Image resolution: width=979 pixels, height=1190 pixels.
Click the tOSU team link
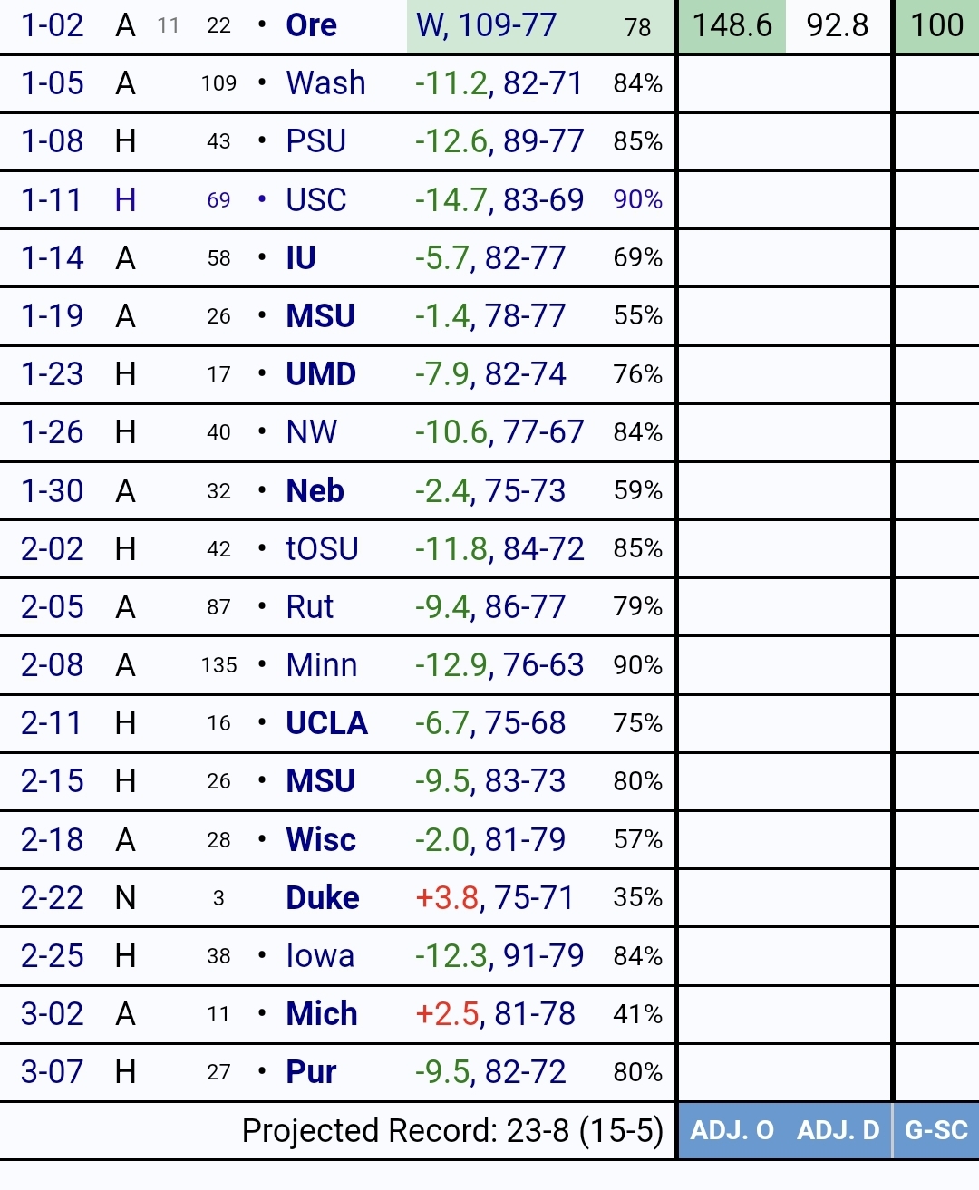(322, 549)
